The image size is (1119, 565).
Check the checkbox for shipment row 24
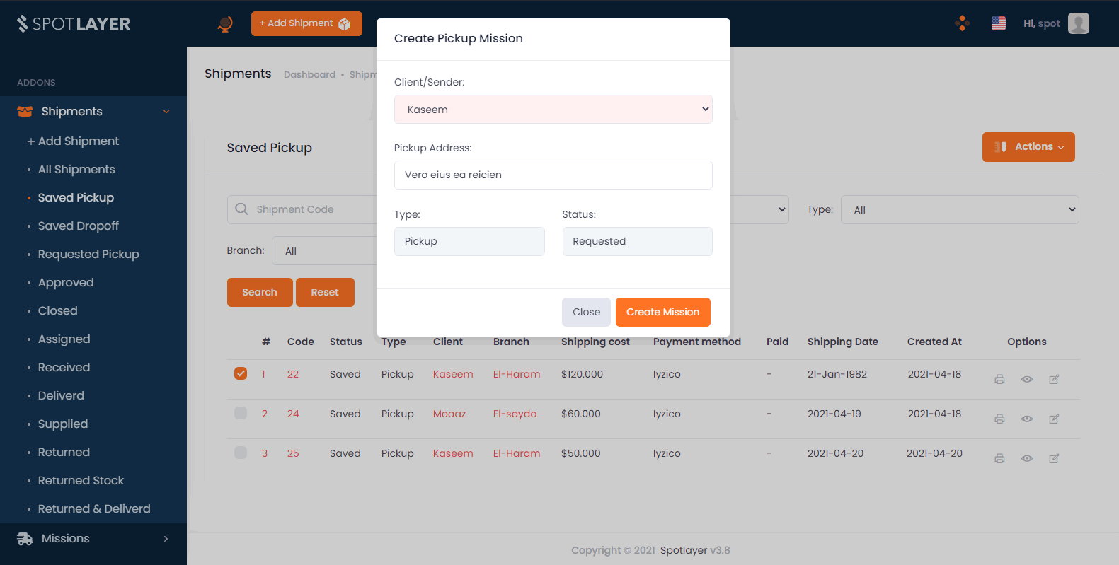[x=241, y=413]
